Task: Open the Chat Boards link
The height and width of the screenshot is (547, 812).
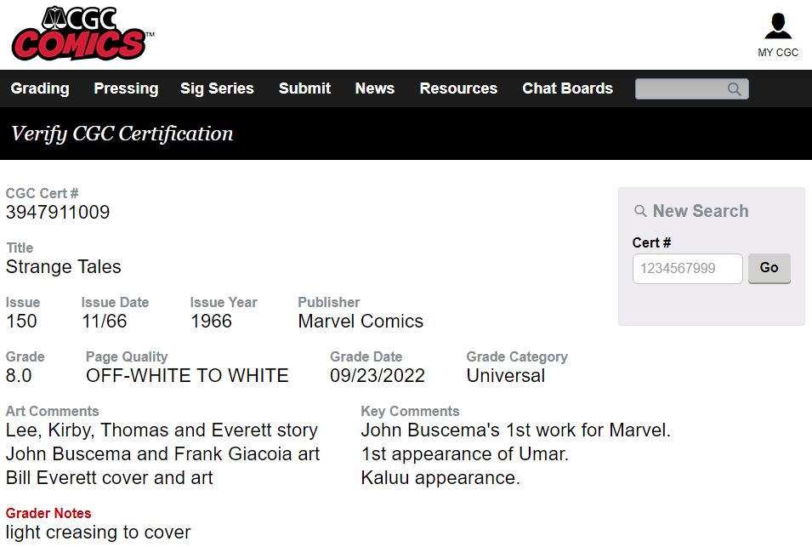Action: [568, 88]
